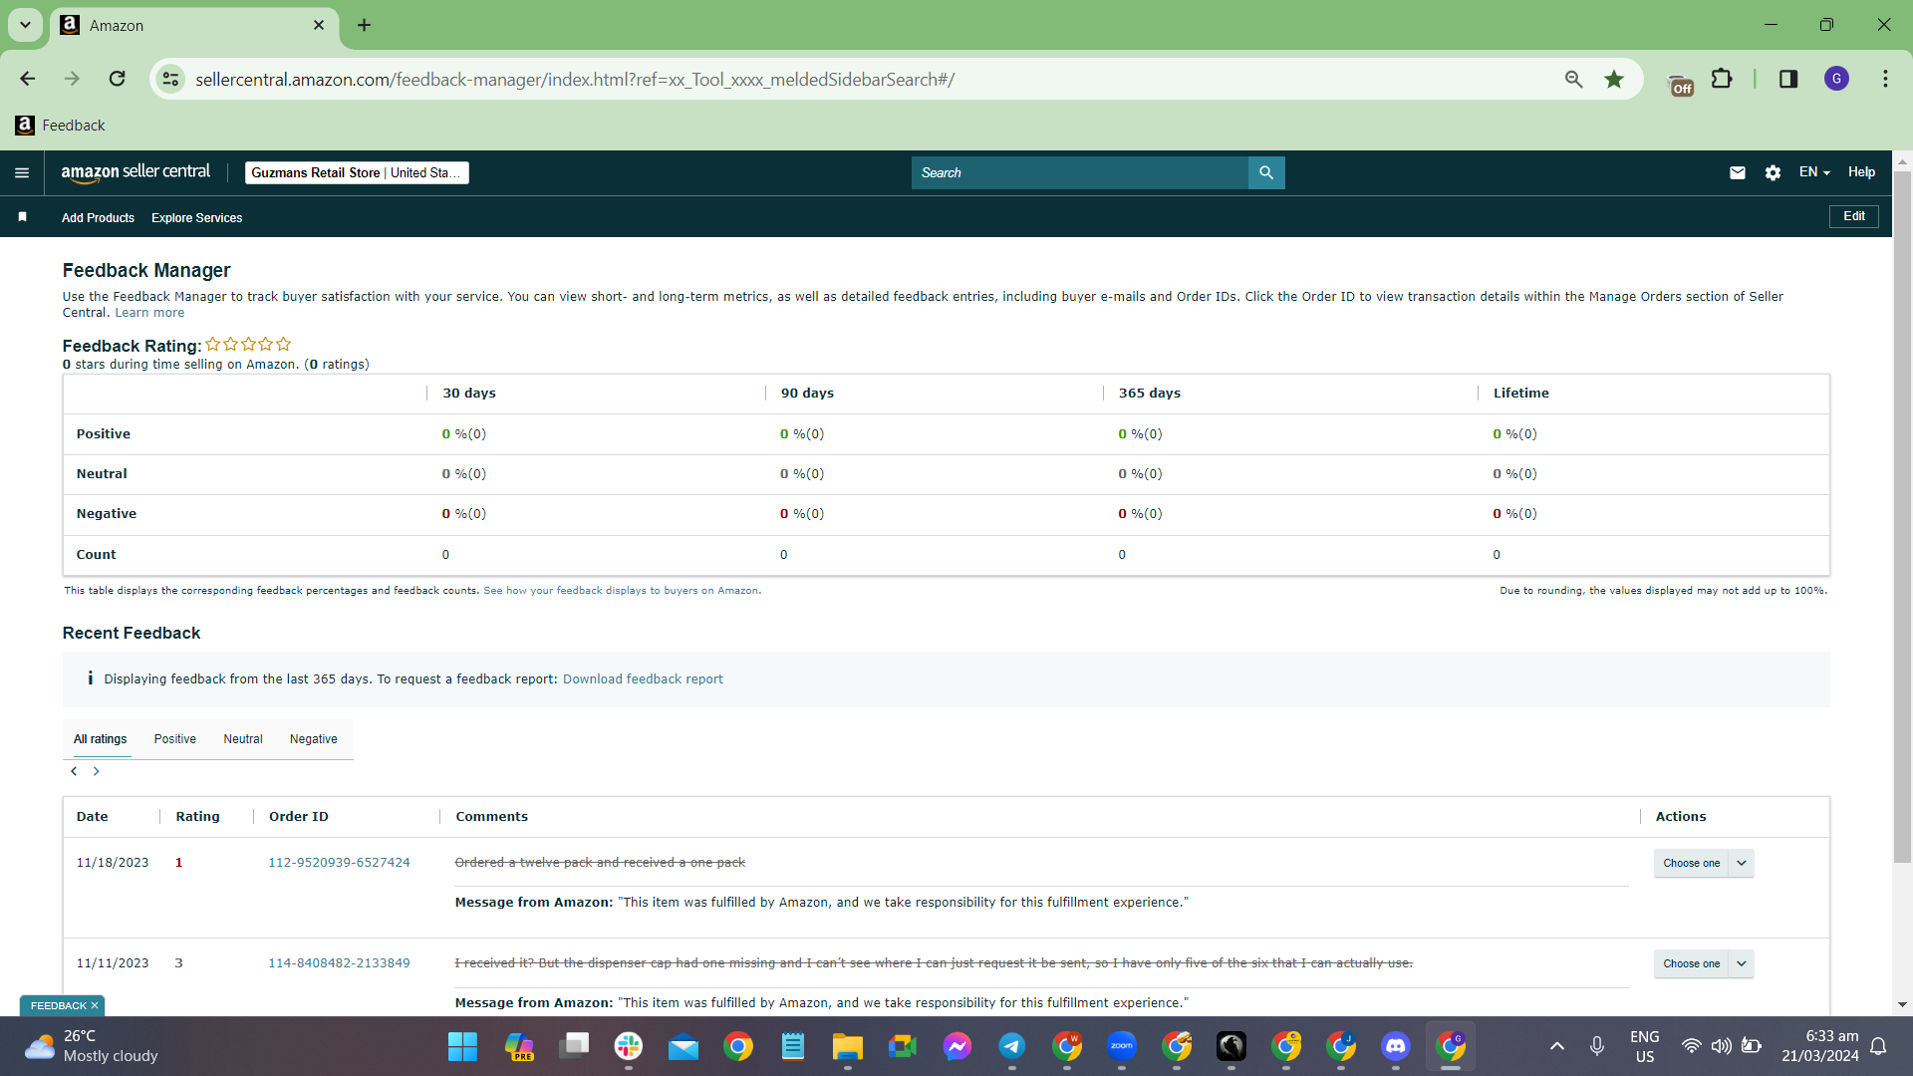This screenshot has width=1913, height=1076.
Task: Open the Seller Central hamburger menu
Action: [x=22, y=172]
